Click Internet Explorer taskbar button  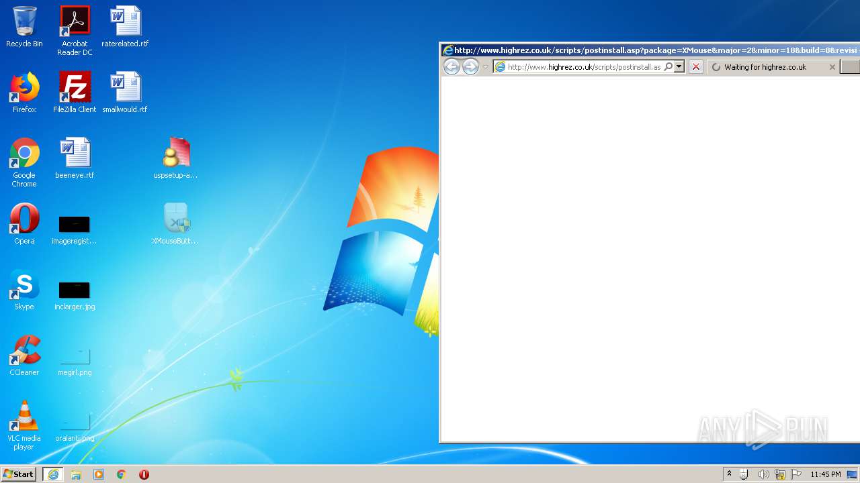(x=52, y=474)
